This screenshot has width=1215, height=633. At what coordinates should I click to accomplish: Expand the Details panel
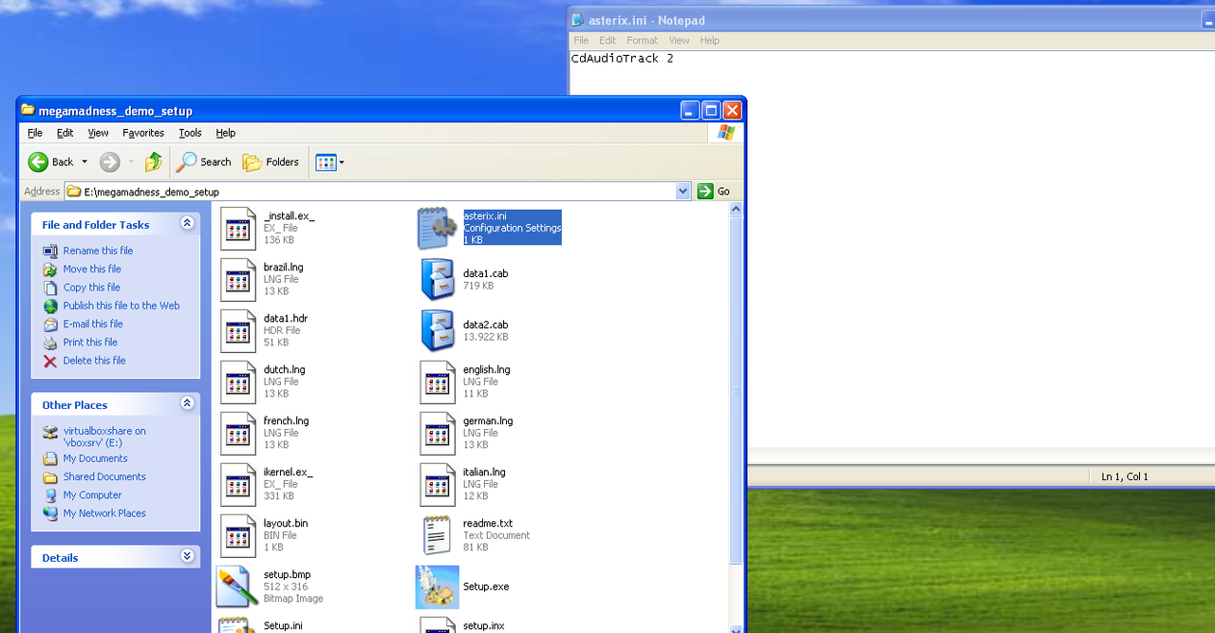(x=187, y=556)
